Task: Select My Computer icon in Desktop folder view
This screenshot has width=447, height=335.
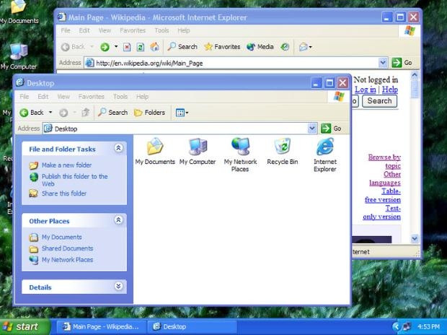Action: tap(198, 152)
